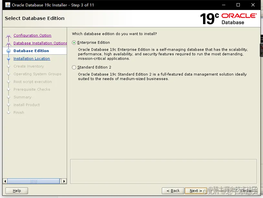The image size is (263, 198).
Task: Click the Create Inventory step text
Action: (x=29, y=66)
